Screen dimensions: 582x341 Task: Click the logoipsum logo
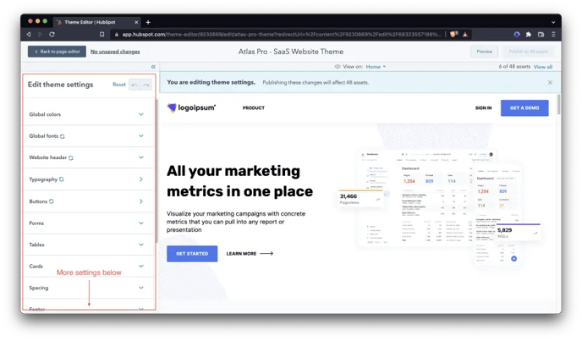191,107
